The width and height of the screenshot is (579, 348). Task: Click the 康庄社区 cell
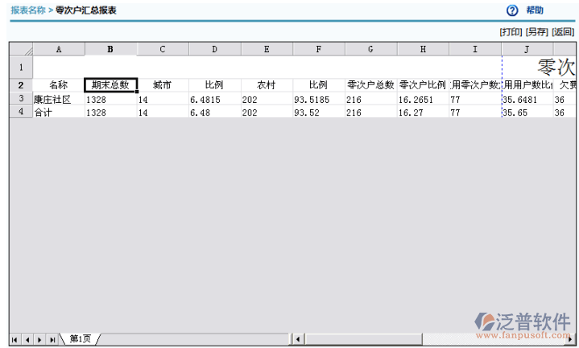point(59,99)
